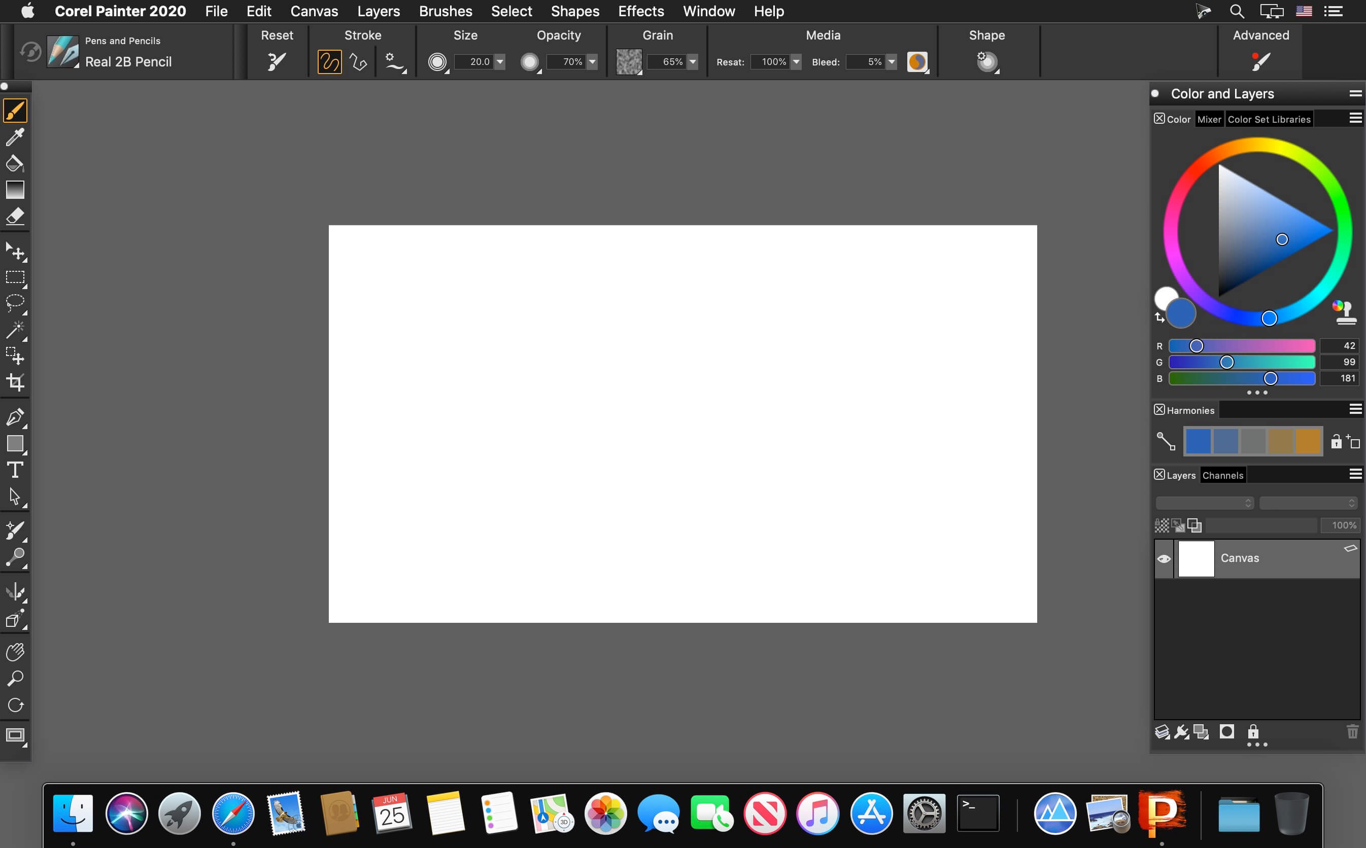Screen dimensions: 1366x848
Task: Select the Magnifier tool
Action: 15,679
